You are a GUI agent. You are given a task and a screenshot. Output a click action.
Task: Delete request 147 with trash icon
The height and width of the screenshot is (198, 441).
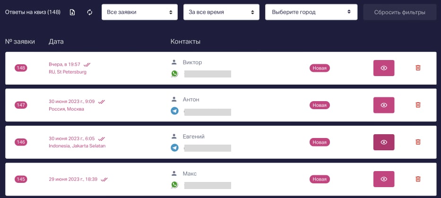pyautogui.click(x=418, y=105)
